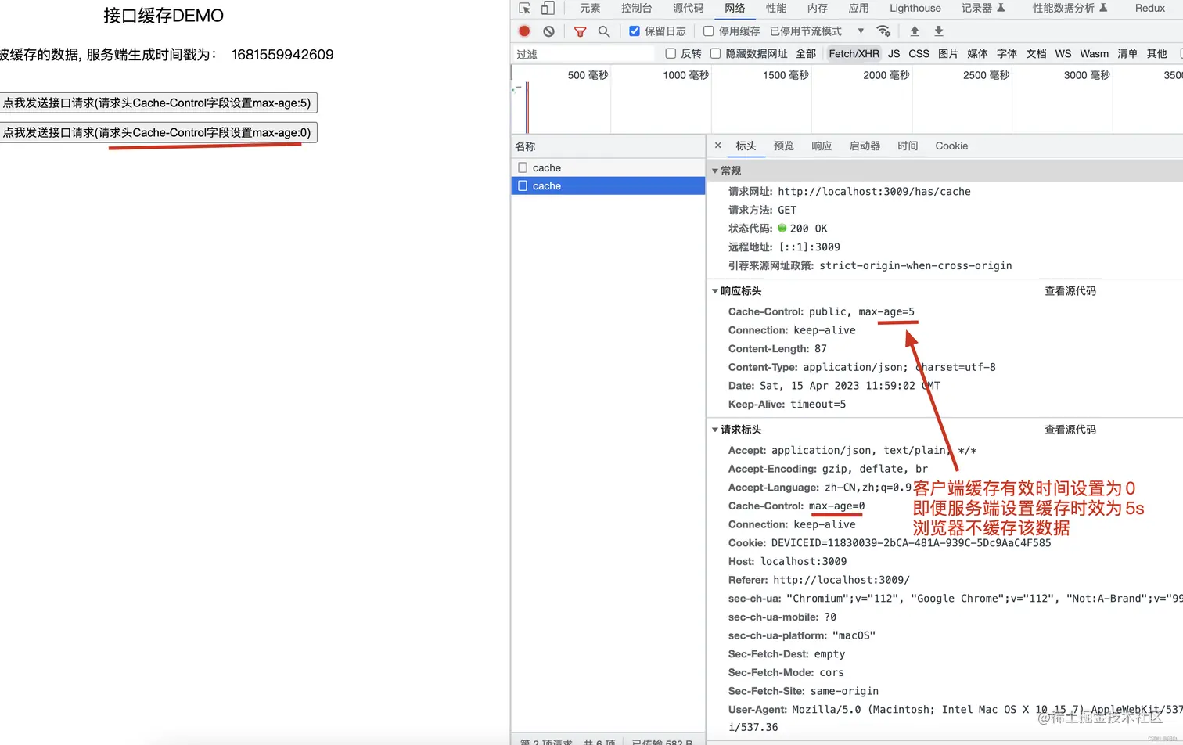Switch to the 响应 detail tab

pos(822,146)
